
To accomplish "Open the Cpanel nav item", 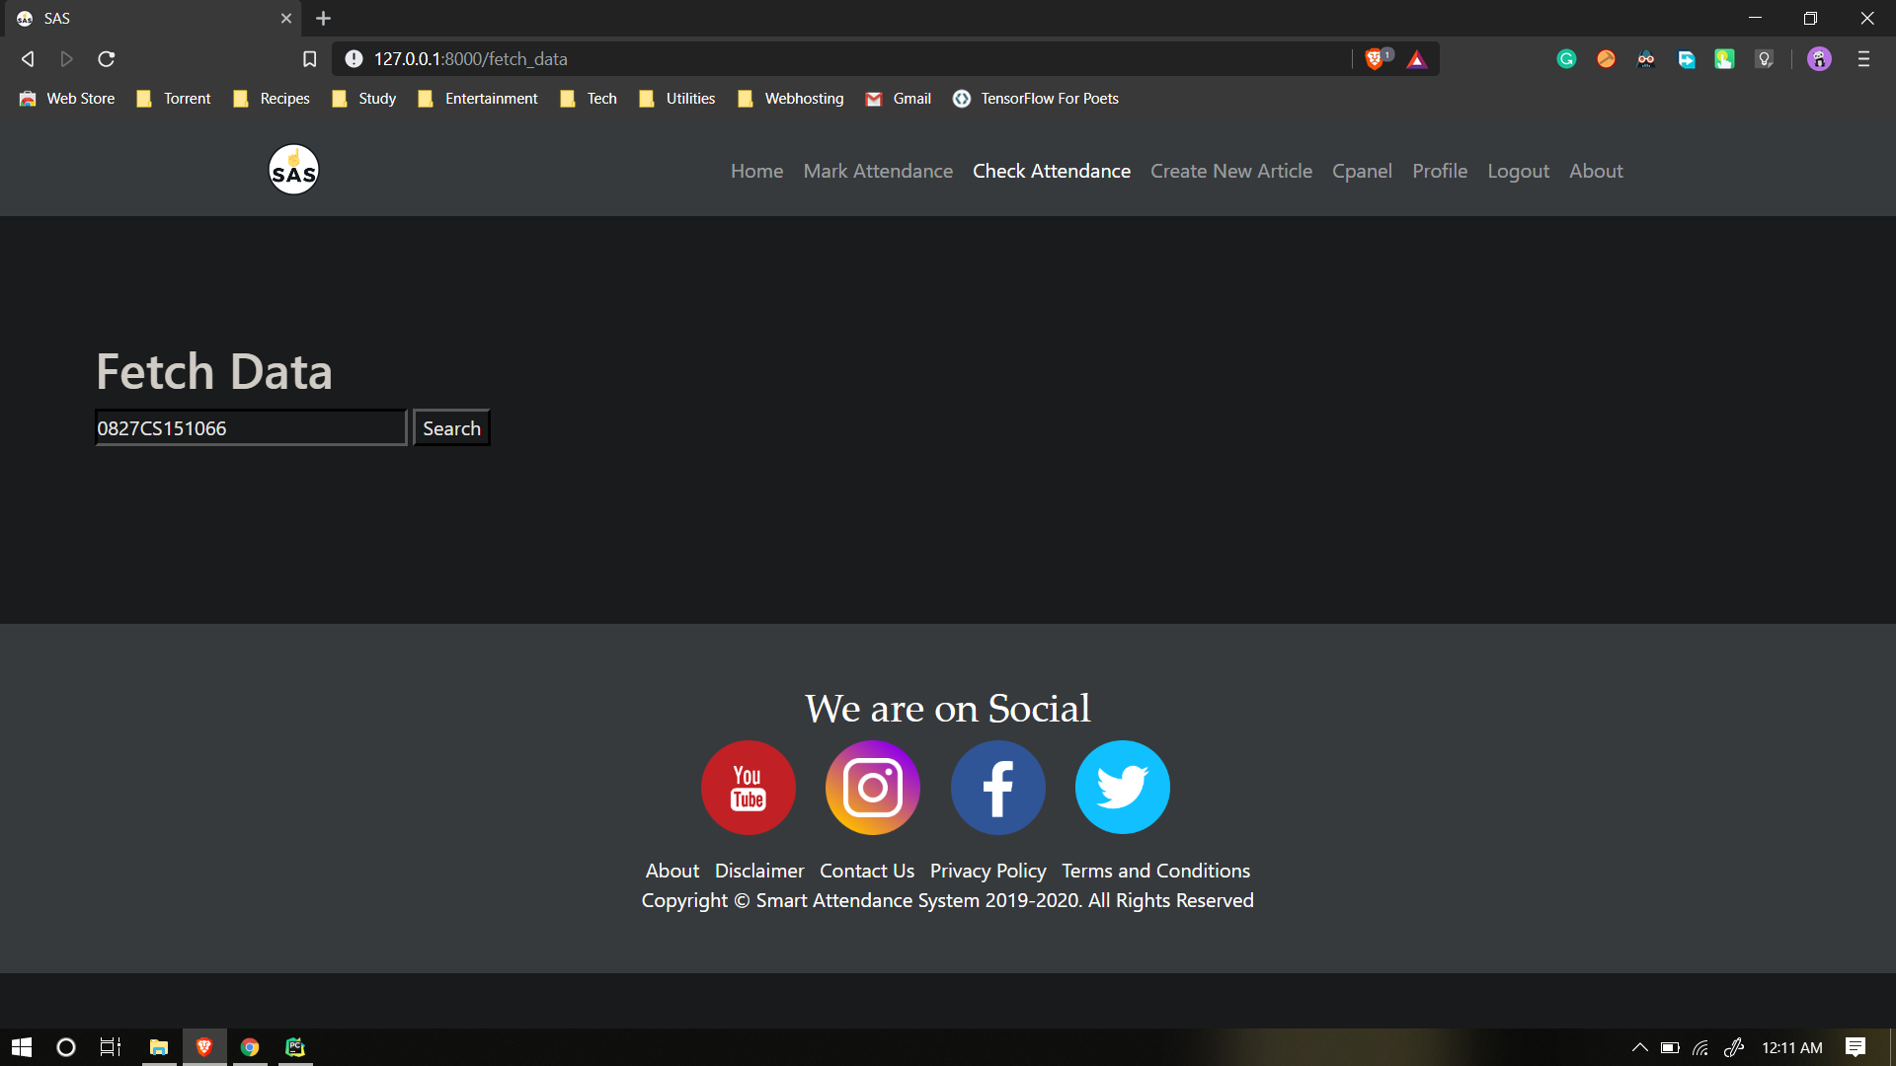I will (x=1362, y=171).
